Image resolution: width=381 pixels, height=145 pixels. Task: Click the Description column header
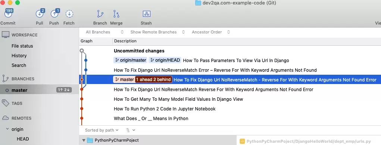[125, 41]
